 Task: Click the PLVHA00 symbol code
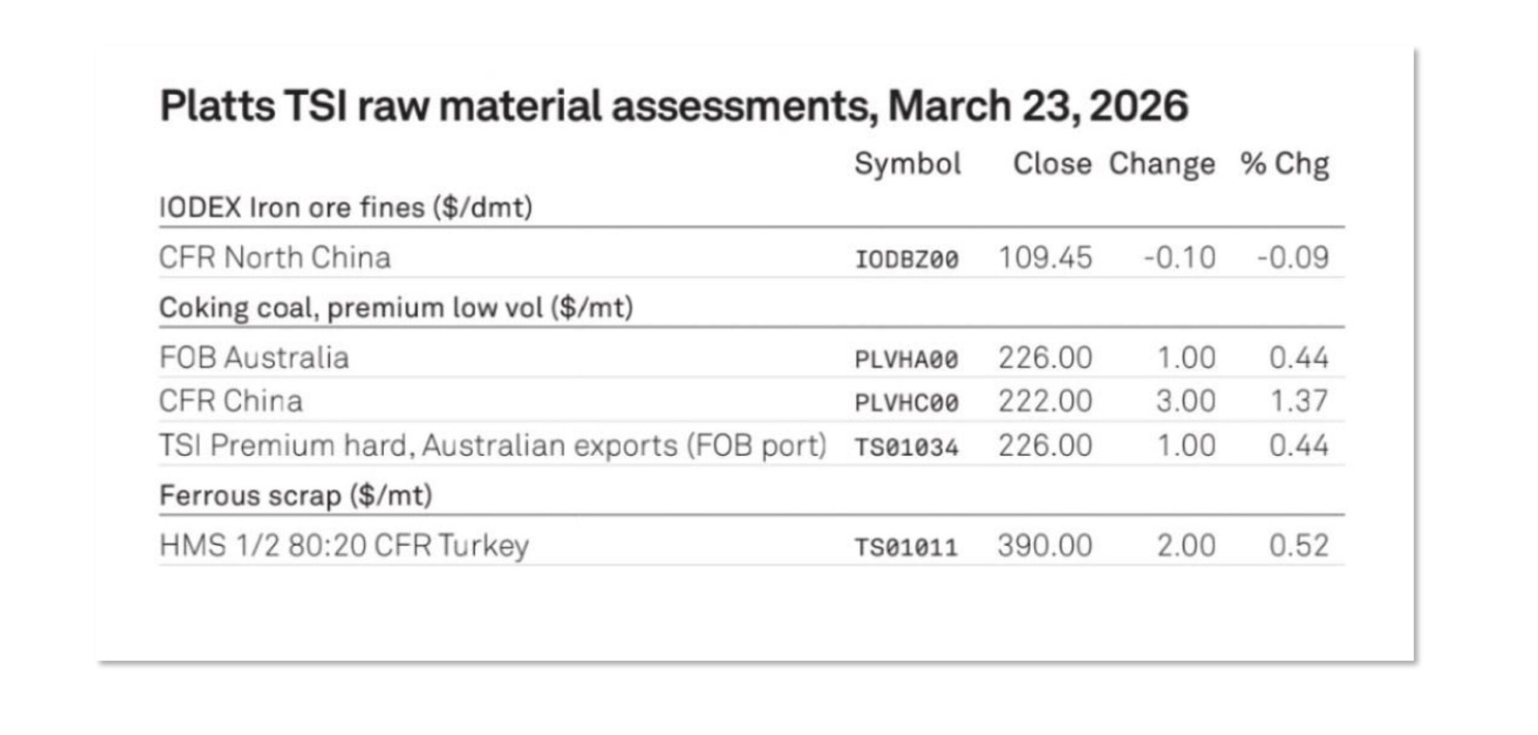[907, 359]
